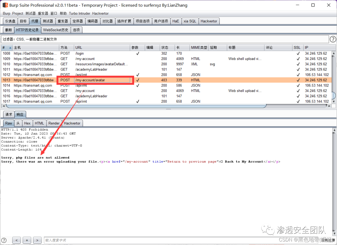Click the Burp Suite logo icon

tap(5, 5)
